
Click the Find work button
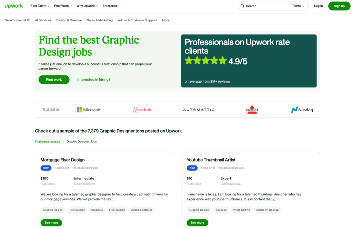[54, 80]
